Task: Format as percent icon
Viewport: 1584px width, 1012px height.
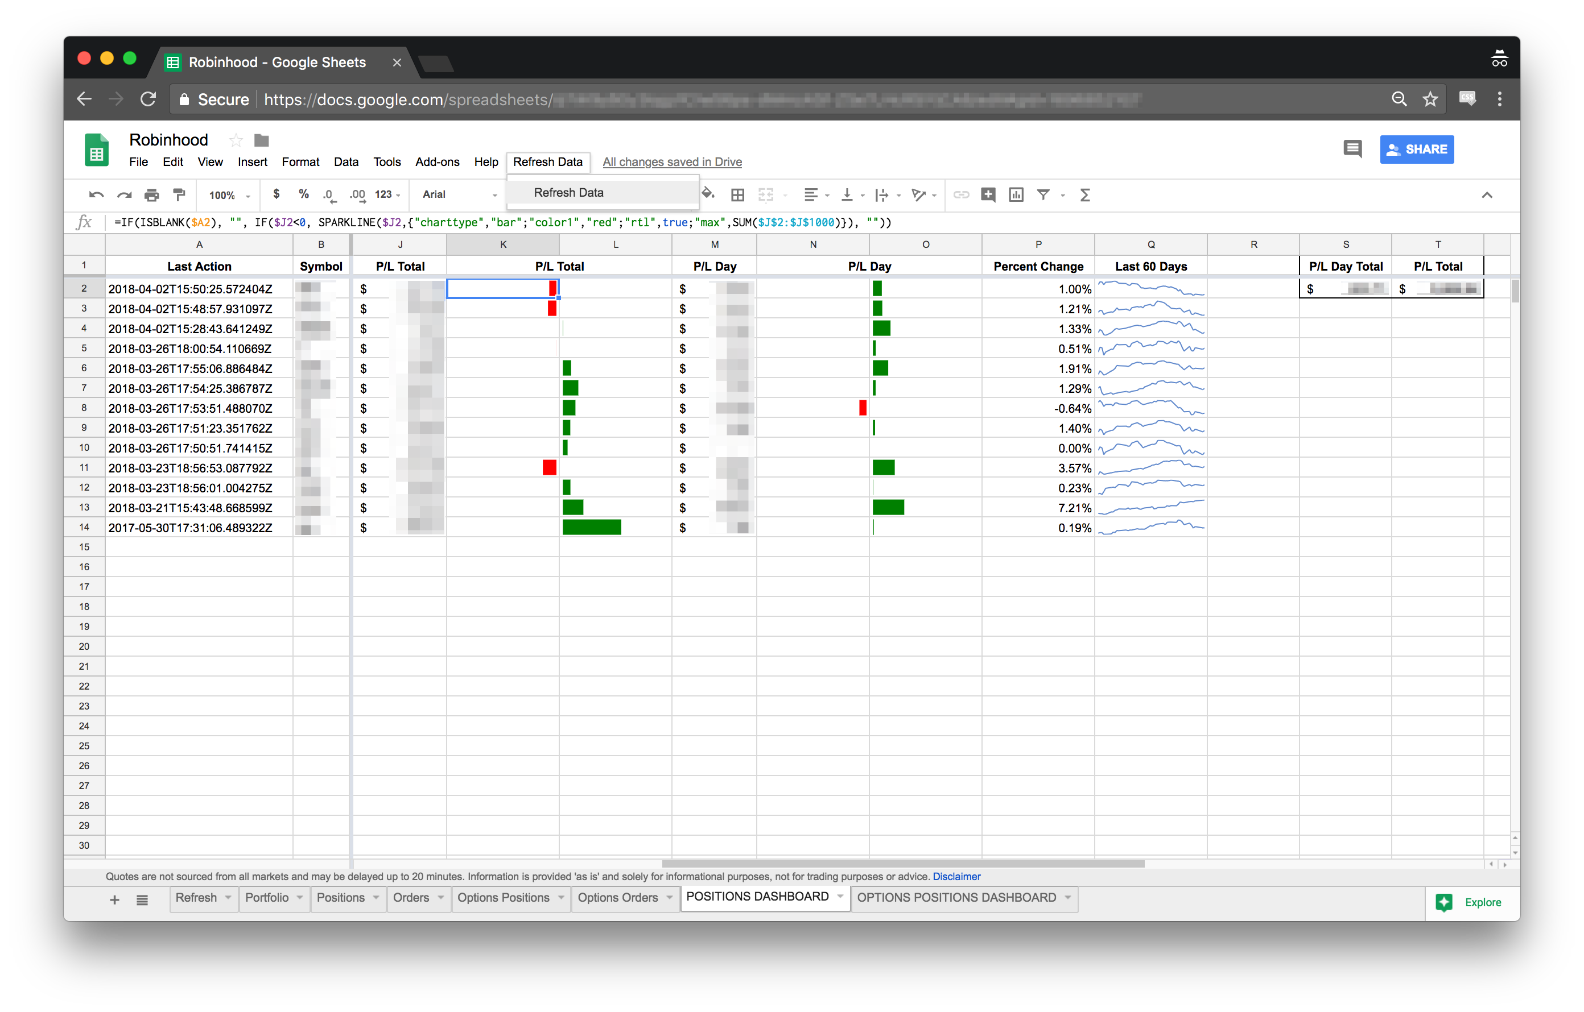Action: [303, 194]
